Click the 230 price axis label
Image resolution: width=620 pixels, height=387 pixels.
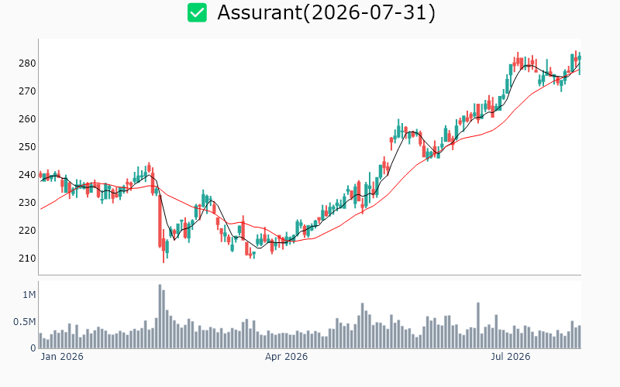(x=27, y=203)
